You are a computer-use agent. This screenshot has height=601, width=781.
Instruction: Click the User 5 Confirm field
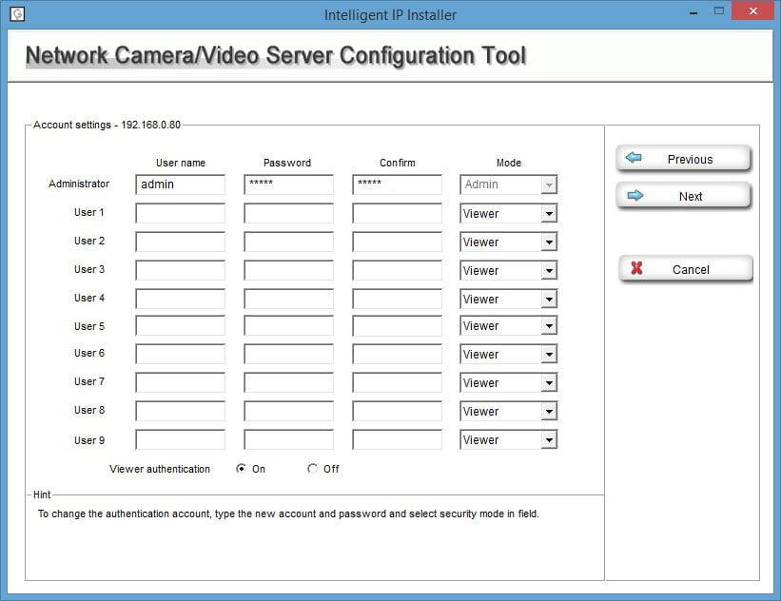pyautogui.click(x=397, y=325)
